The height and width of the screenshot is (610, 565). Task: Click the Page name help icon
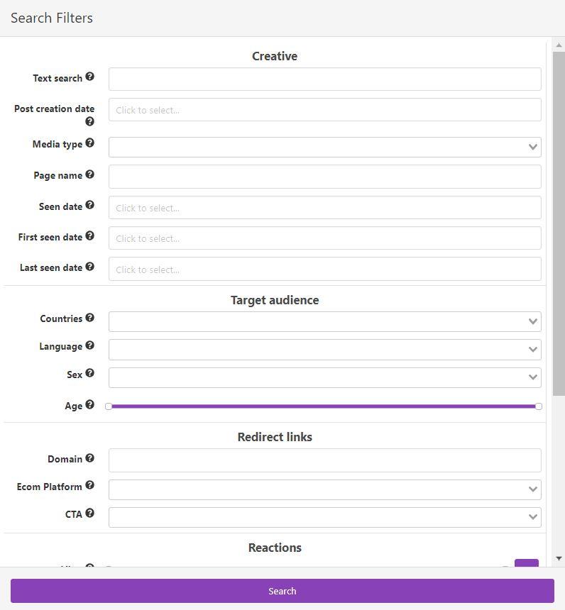coord(89,174)
